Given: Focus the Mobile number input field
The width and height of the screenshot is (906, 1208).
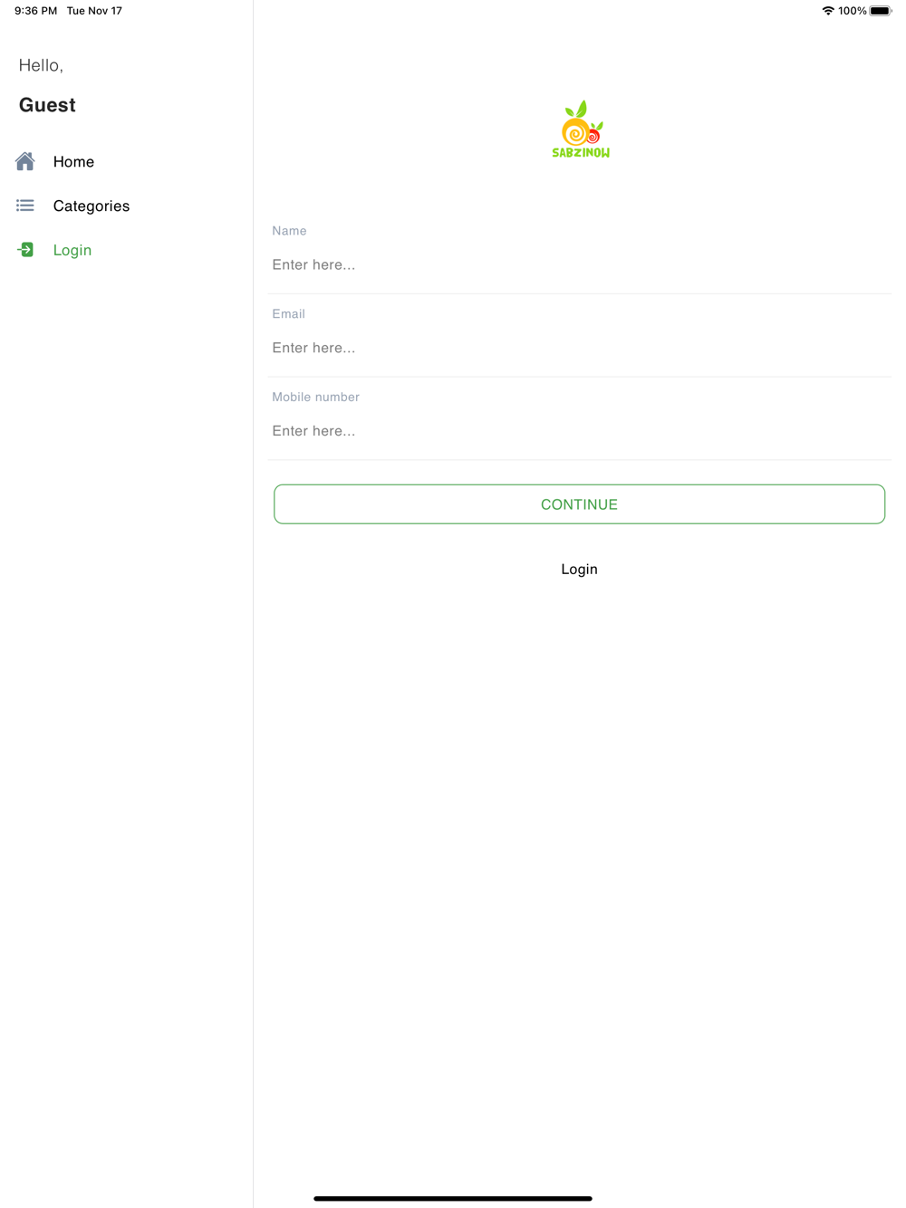Looking at the screenshot, I should click(580, 431).
